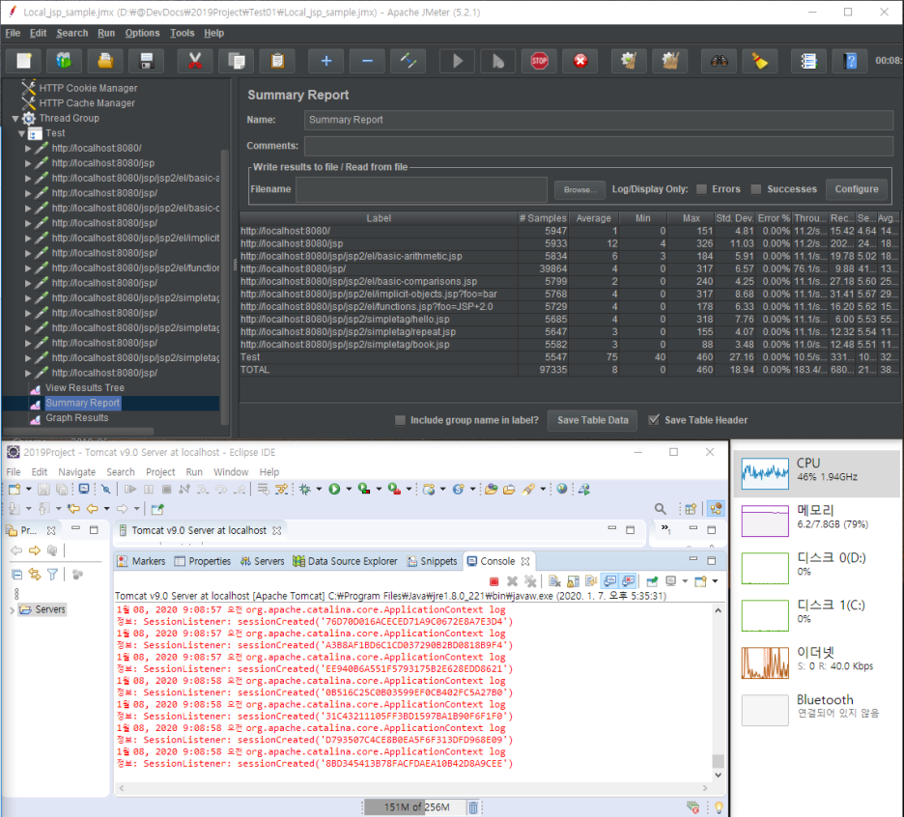
Task: Toggle Scroll Lock in Eclipse console toolbar
Action: coord(573,581)
